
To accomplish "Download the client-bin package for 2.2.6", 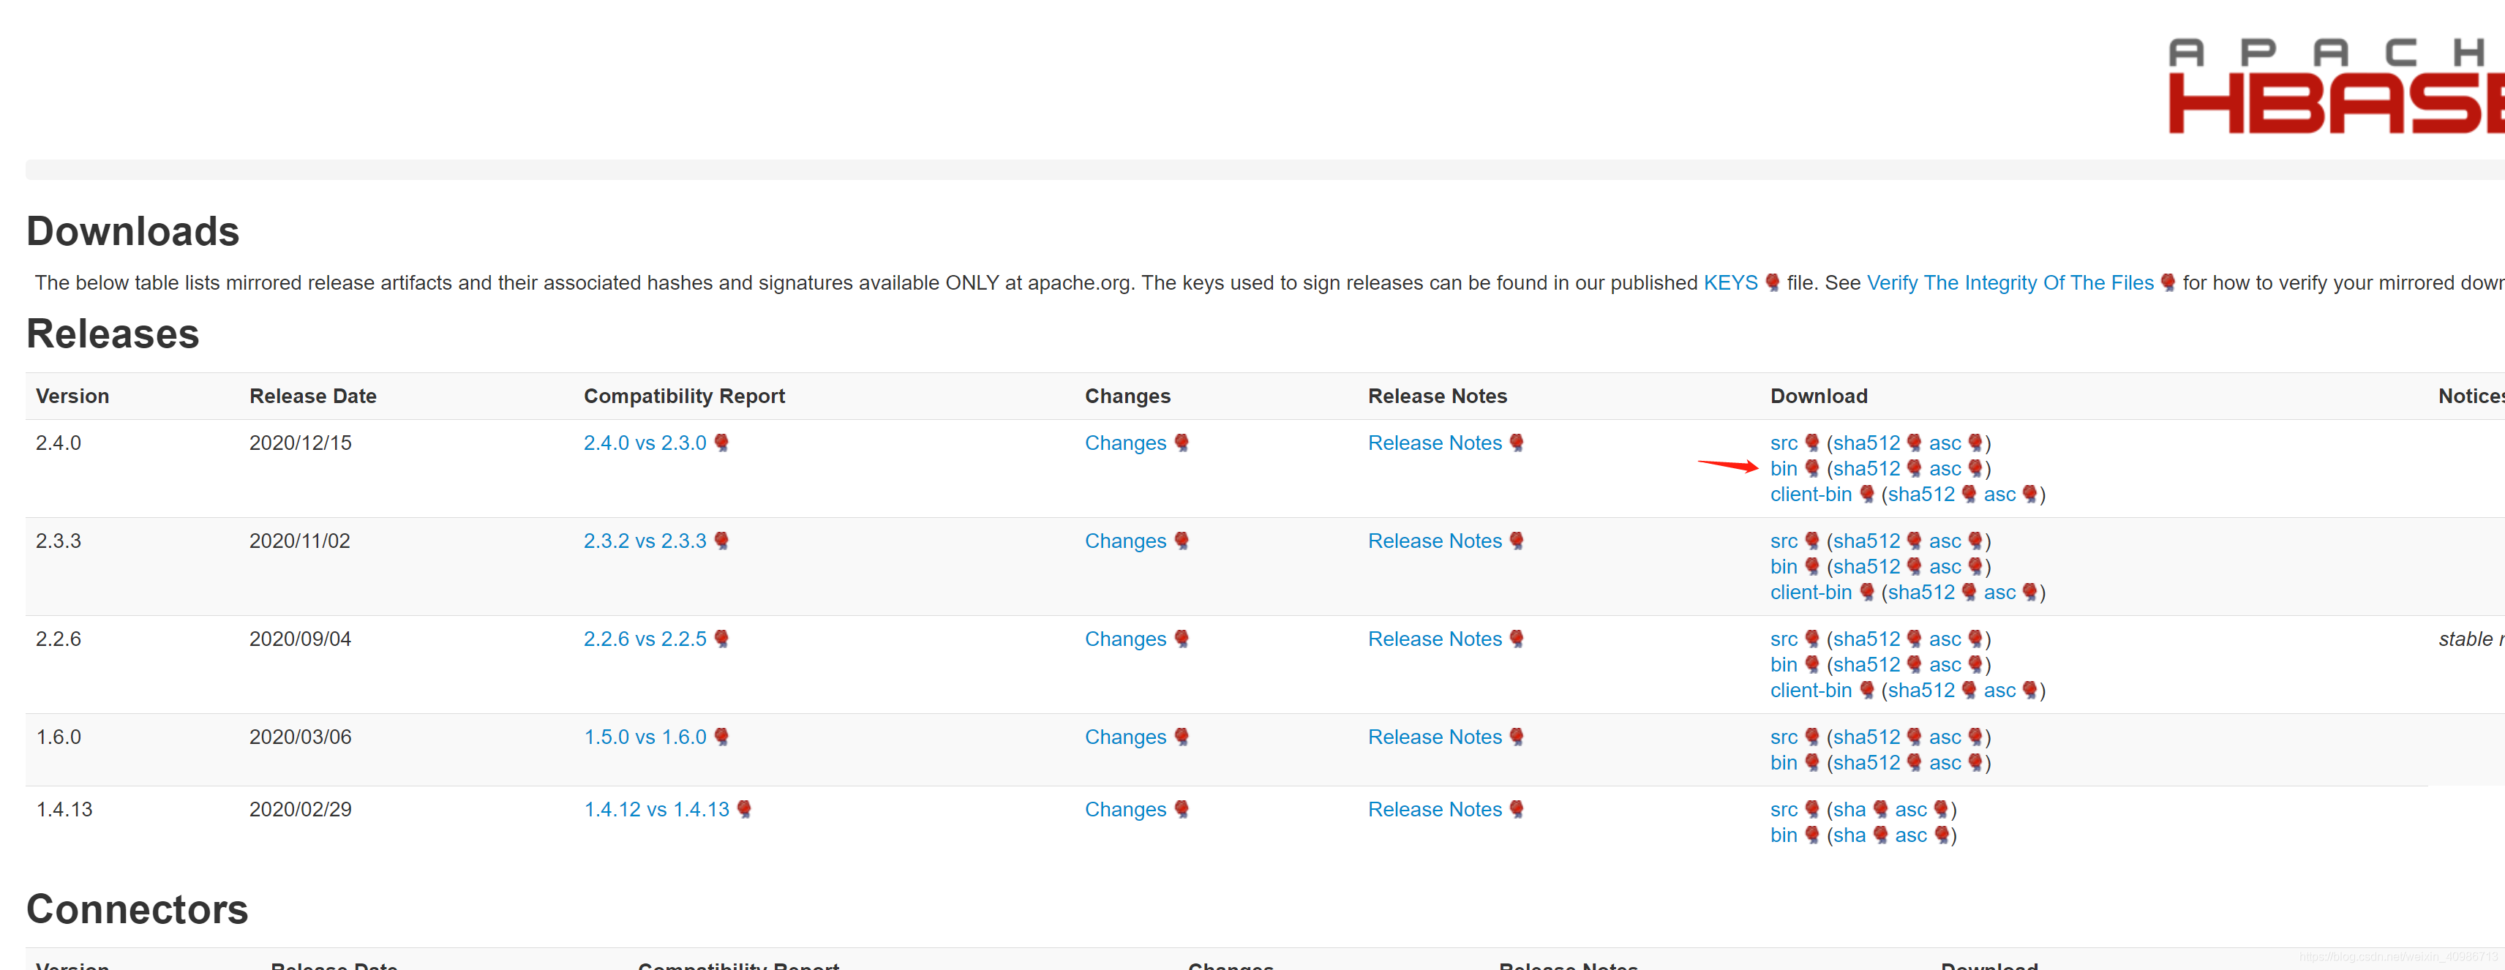I will (x=1811, y=691).
